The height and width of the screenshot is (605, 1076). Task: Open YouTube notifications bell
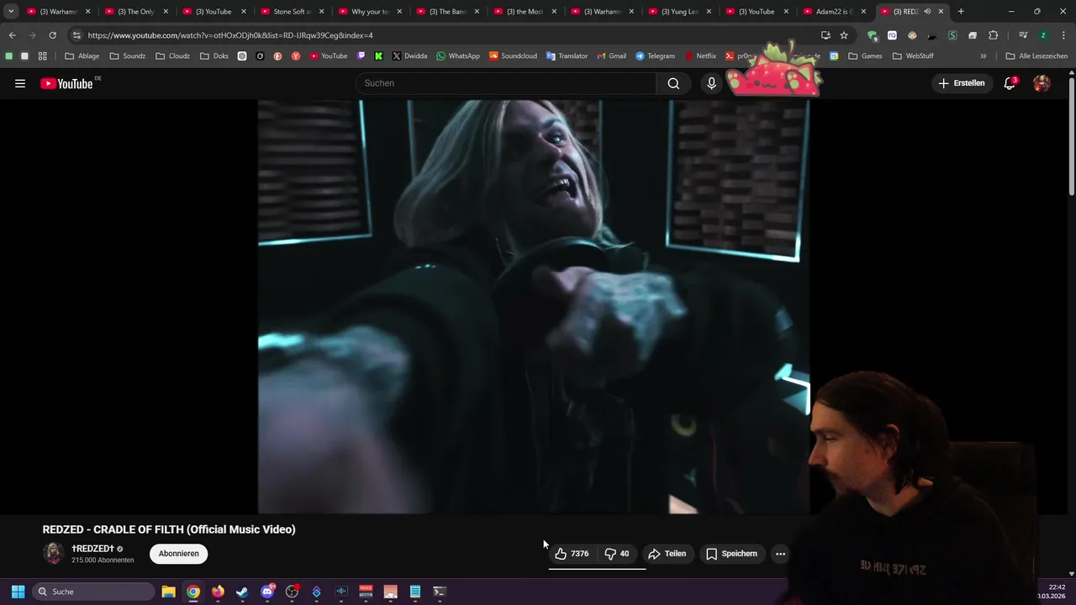pyautogui.click(x=1010, y=83)
